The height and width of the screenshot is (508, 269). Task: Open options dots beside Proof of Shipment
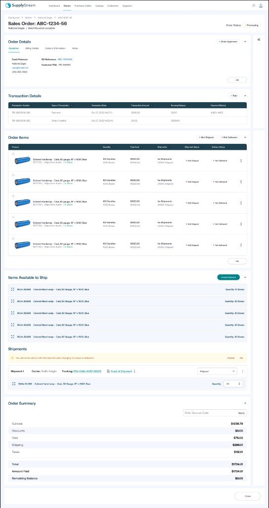(x=134, y=371)
